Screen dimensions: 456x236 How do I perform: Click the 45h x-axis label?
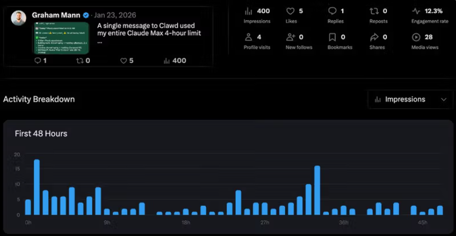coord(422,222)
